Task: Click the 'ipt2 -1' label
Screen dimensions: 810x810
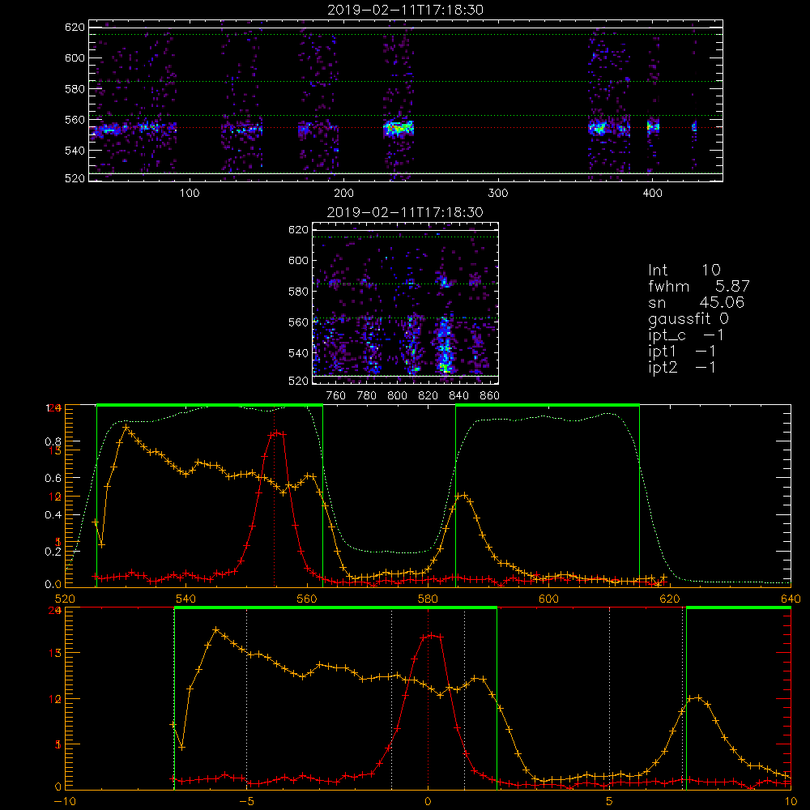Action: coord(681,367)
